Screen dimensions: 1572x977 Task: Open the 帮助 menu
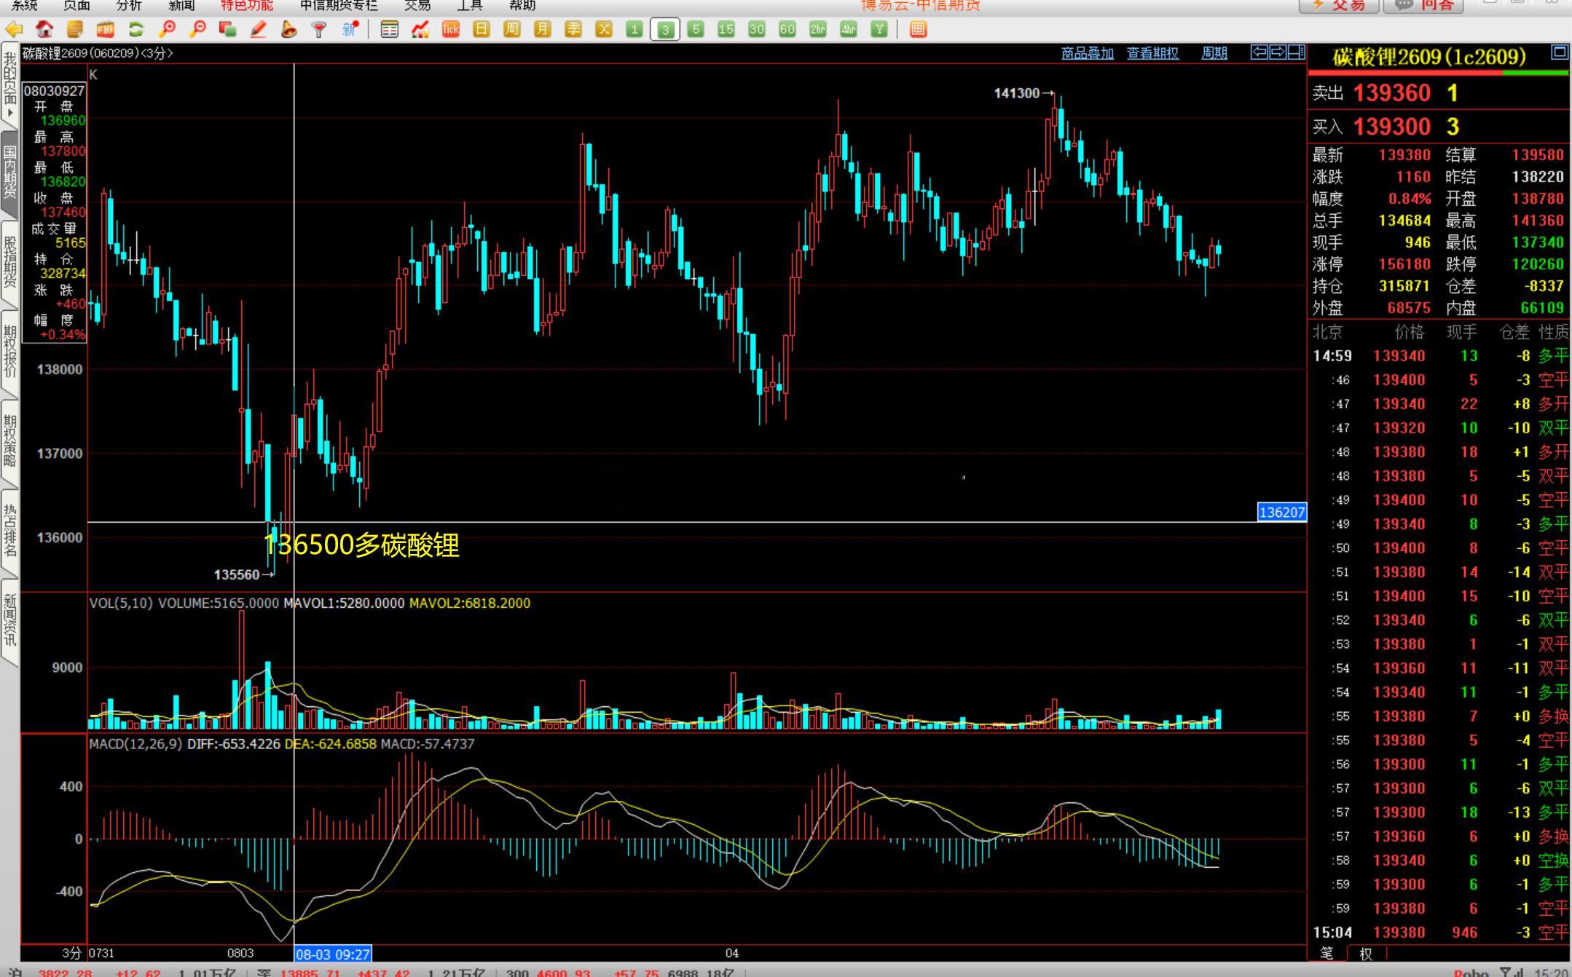coord(522,5)
